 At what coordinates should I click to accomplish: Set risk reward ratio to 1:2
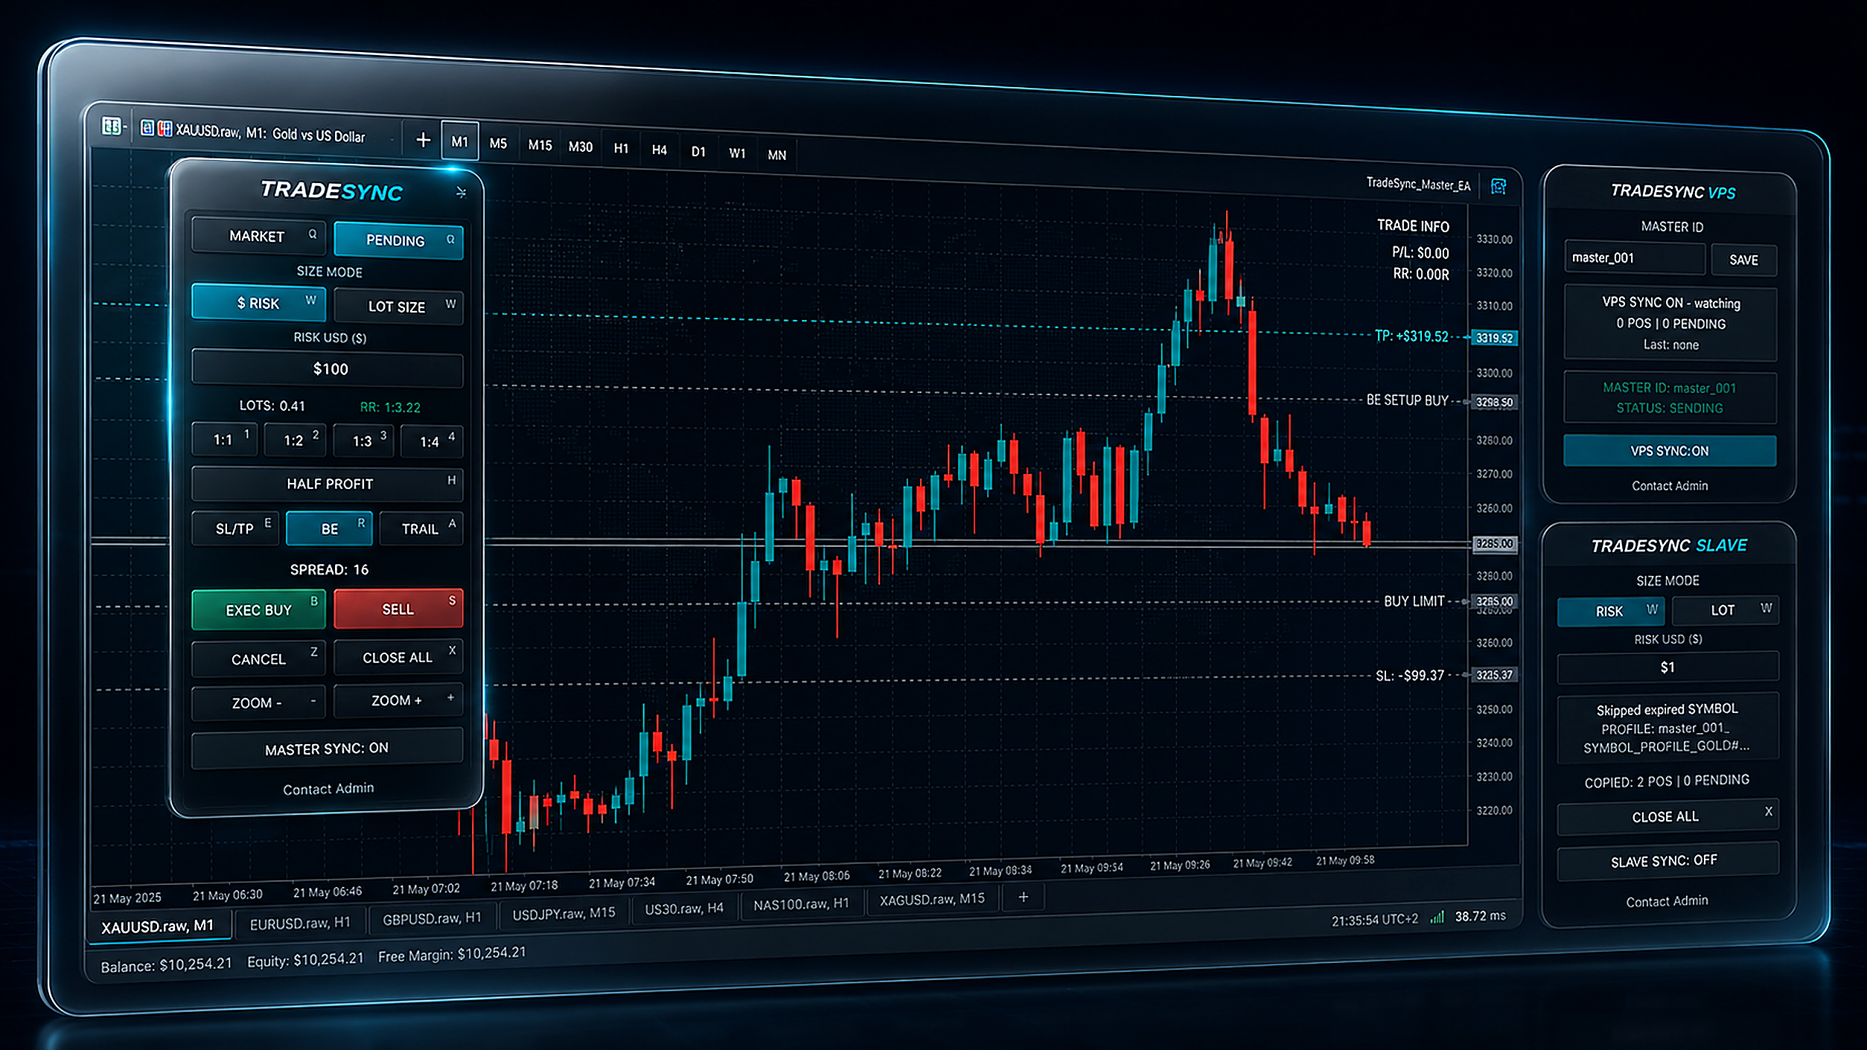click(295, 440)
